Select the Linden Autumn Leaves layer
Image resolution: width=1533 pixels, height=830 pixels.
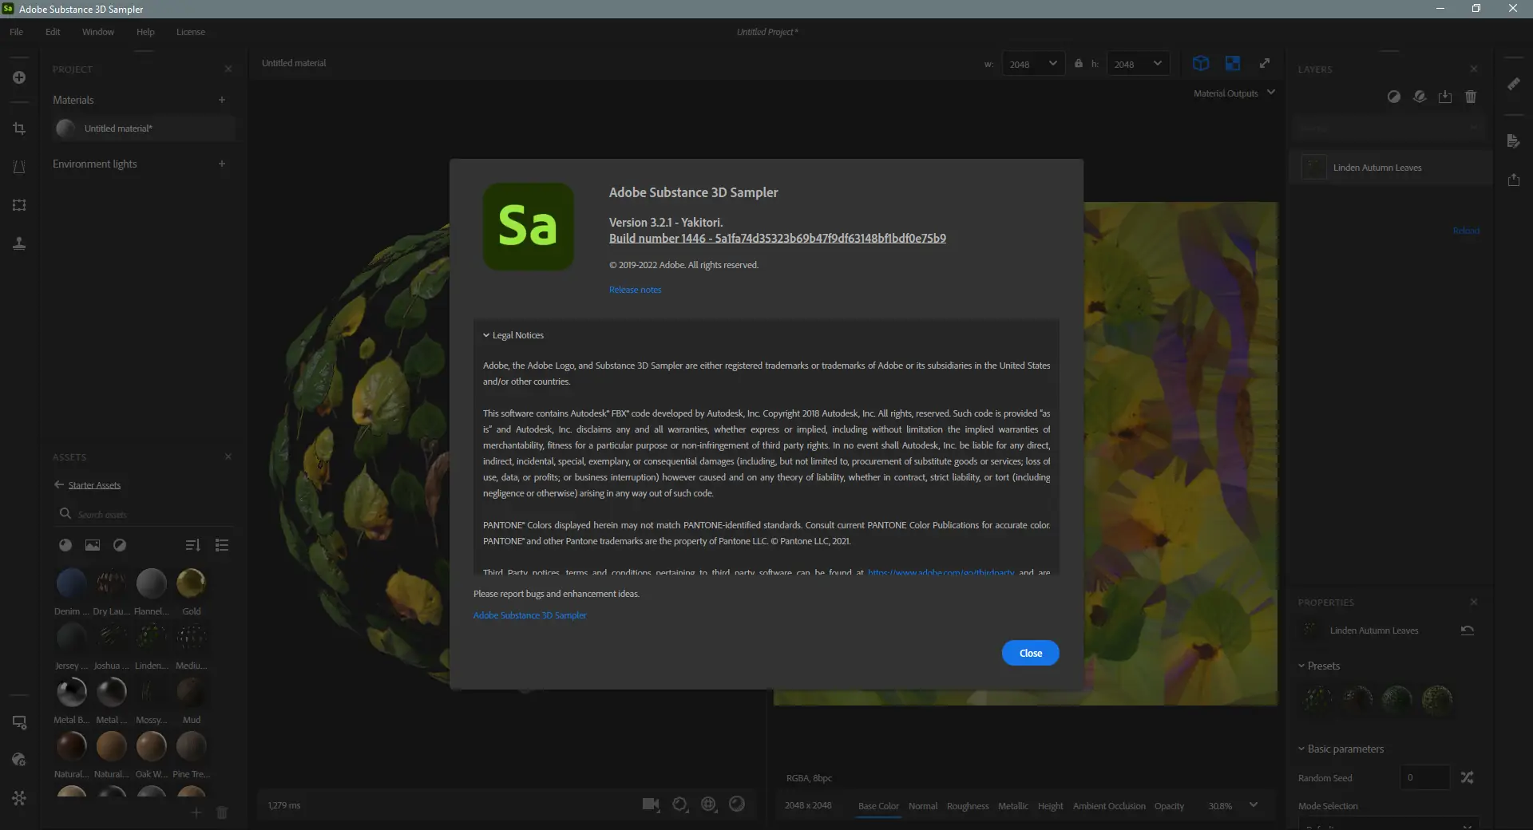(x=1390, y=168)
